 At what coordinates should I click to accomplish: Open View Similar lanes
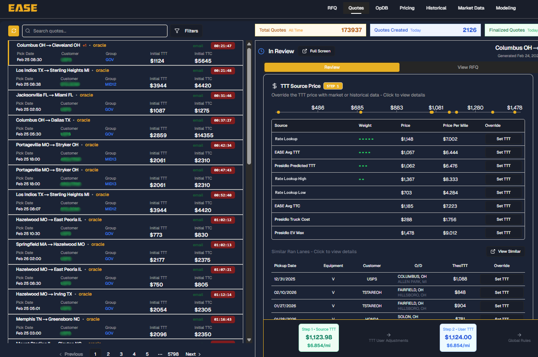[505, 251]
